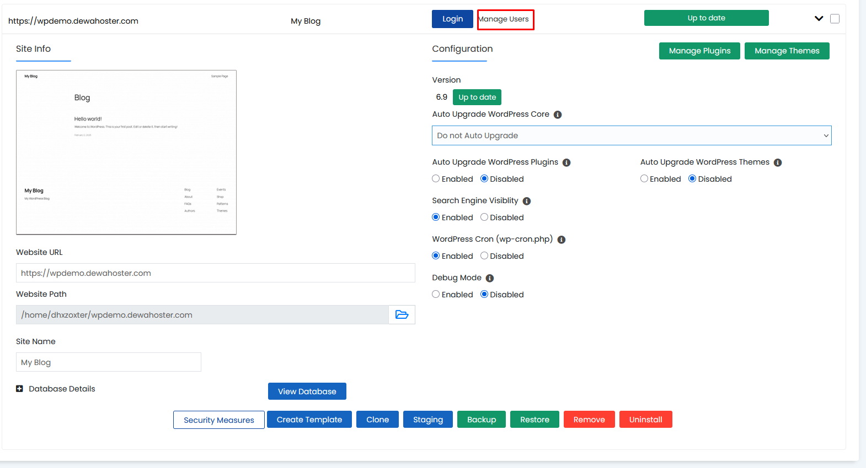Collapse site details with the chevron arrow

pyautogui.click(x=819, y=19)
